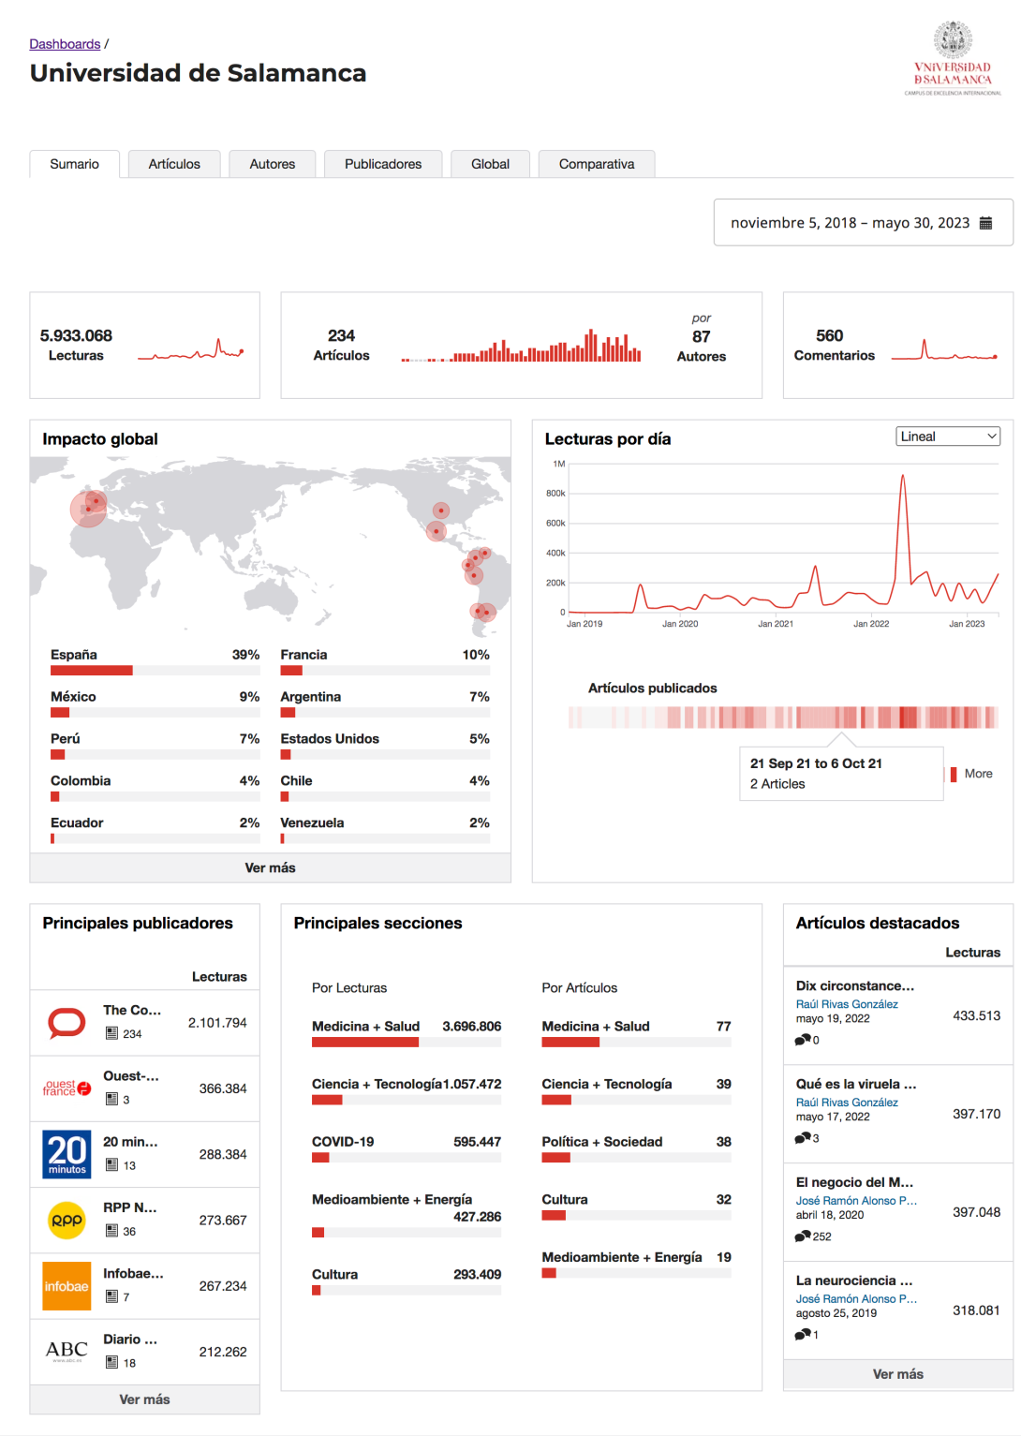1021x1436 pixels.
Task: Open the Autores tab
Action: (x=273, y=164)
